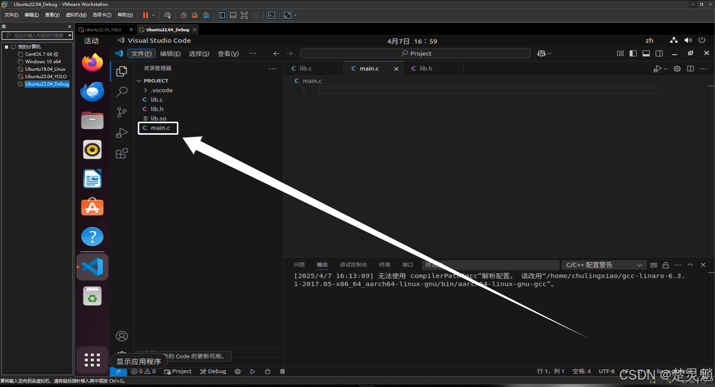Click the Copilot icon beside the command center
The width and height of the screenshot is (715, 387).
(541, 54)
